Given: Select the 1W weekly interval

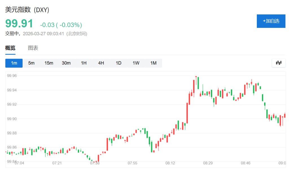Looking at the screenshot, I should [136, 63].
